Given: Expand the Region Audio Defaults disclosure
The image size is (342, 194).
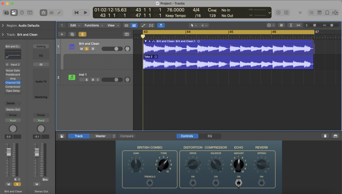Looking at the screenshot, I should pos(3,25).
